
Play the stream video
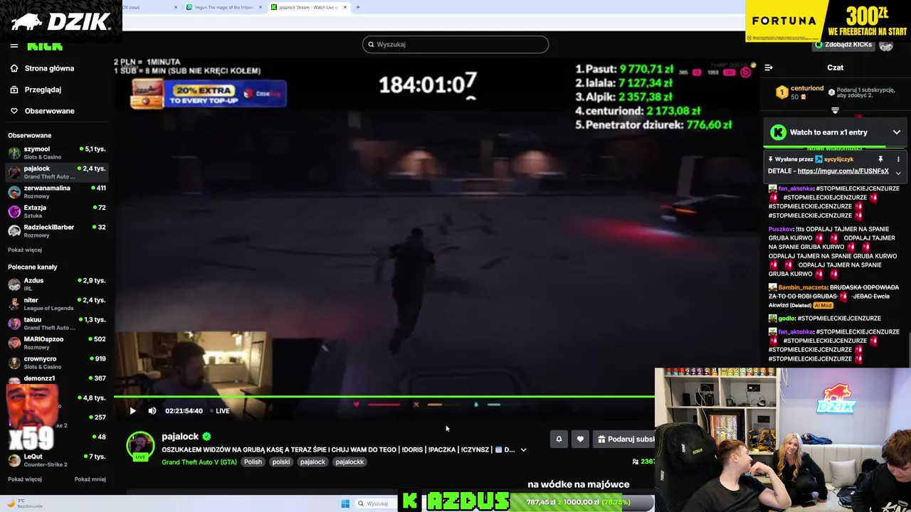[x=132, y=410]
